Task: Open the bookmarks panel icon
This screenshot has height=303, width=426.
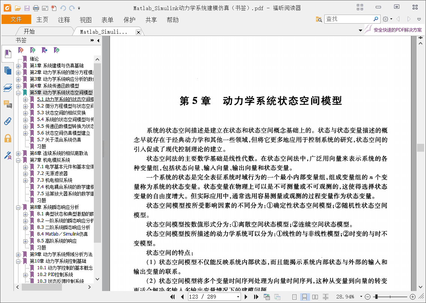Action: click(8, 54)
